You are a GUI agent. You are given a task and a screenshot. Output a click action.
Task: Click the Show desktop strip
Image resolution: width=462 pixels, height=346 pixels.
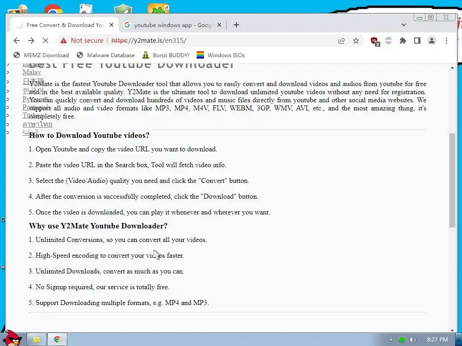[458, 340]
